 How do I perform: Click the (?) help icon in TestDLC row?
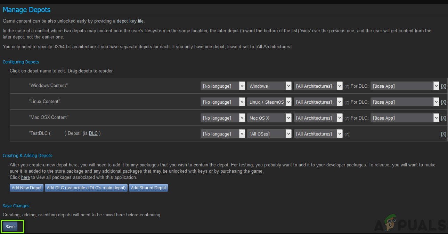pos(347,134)
